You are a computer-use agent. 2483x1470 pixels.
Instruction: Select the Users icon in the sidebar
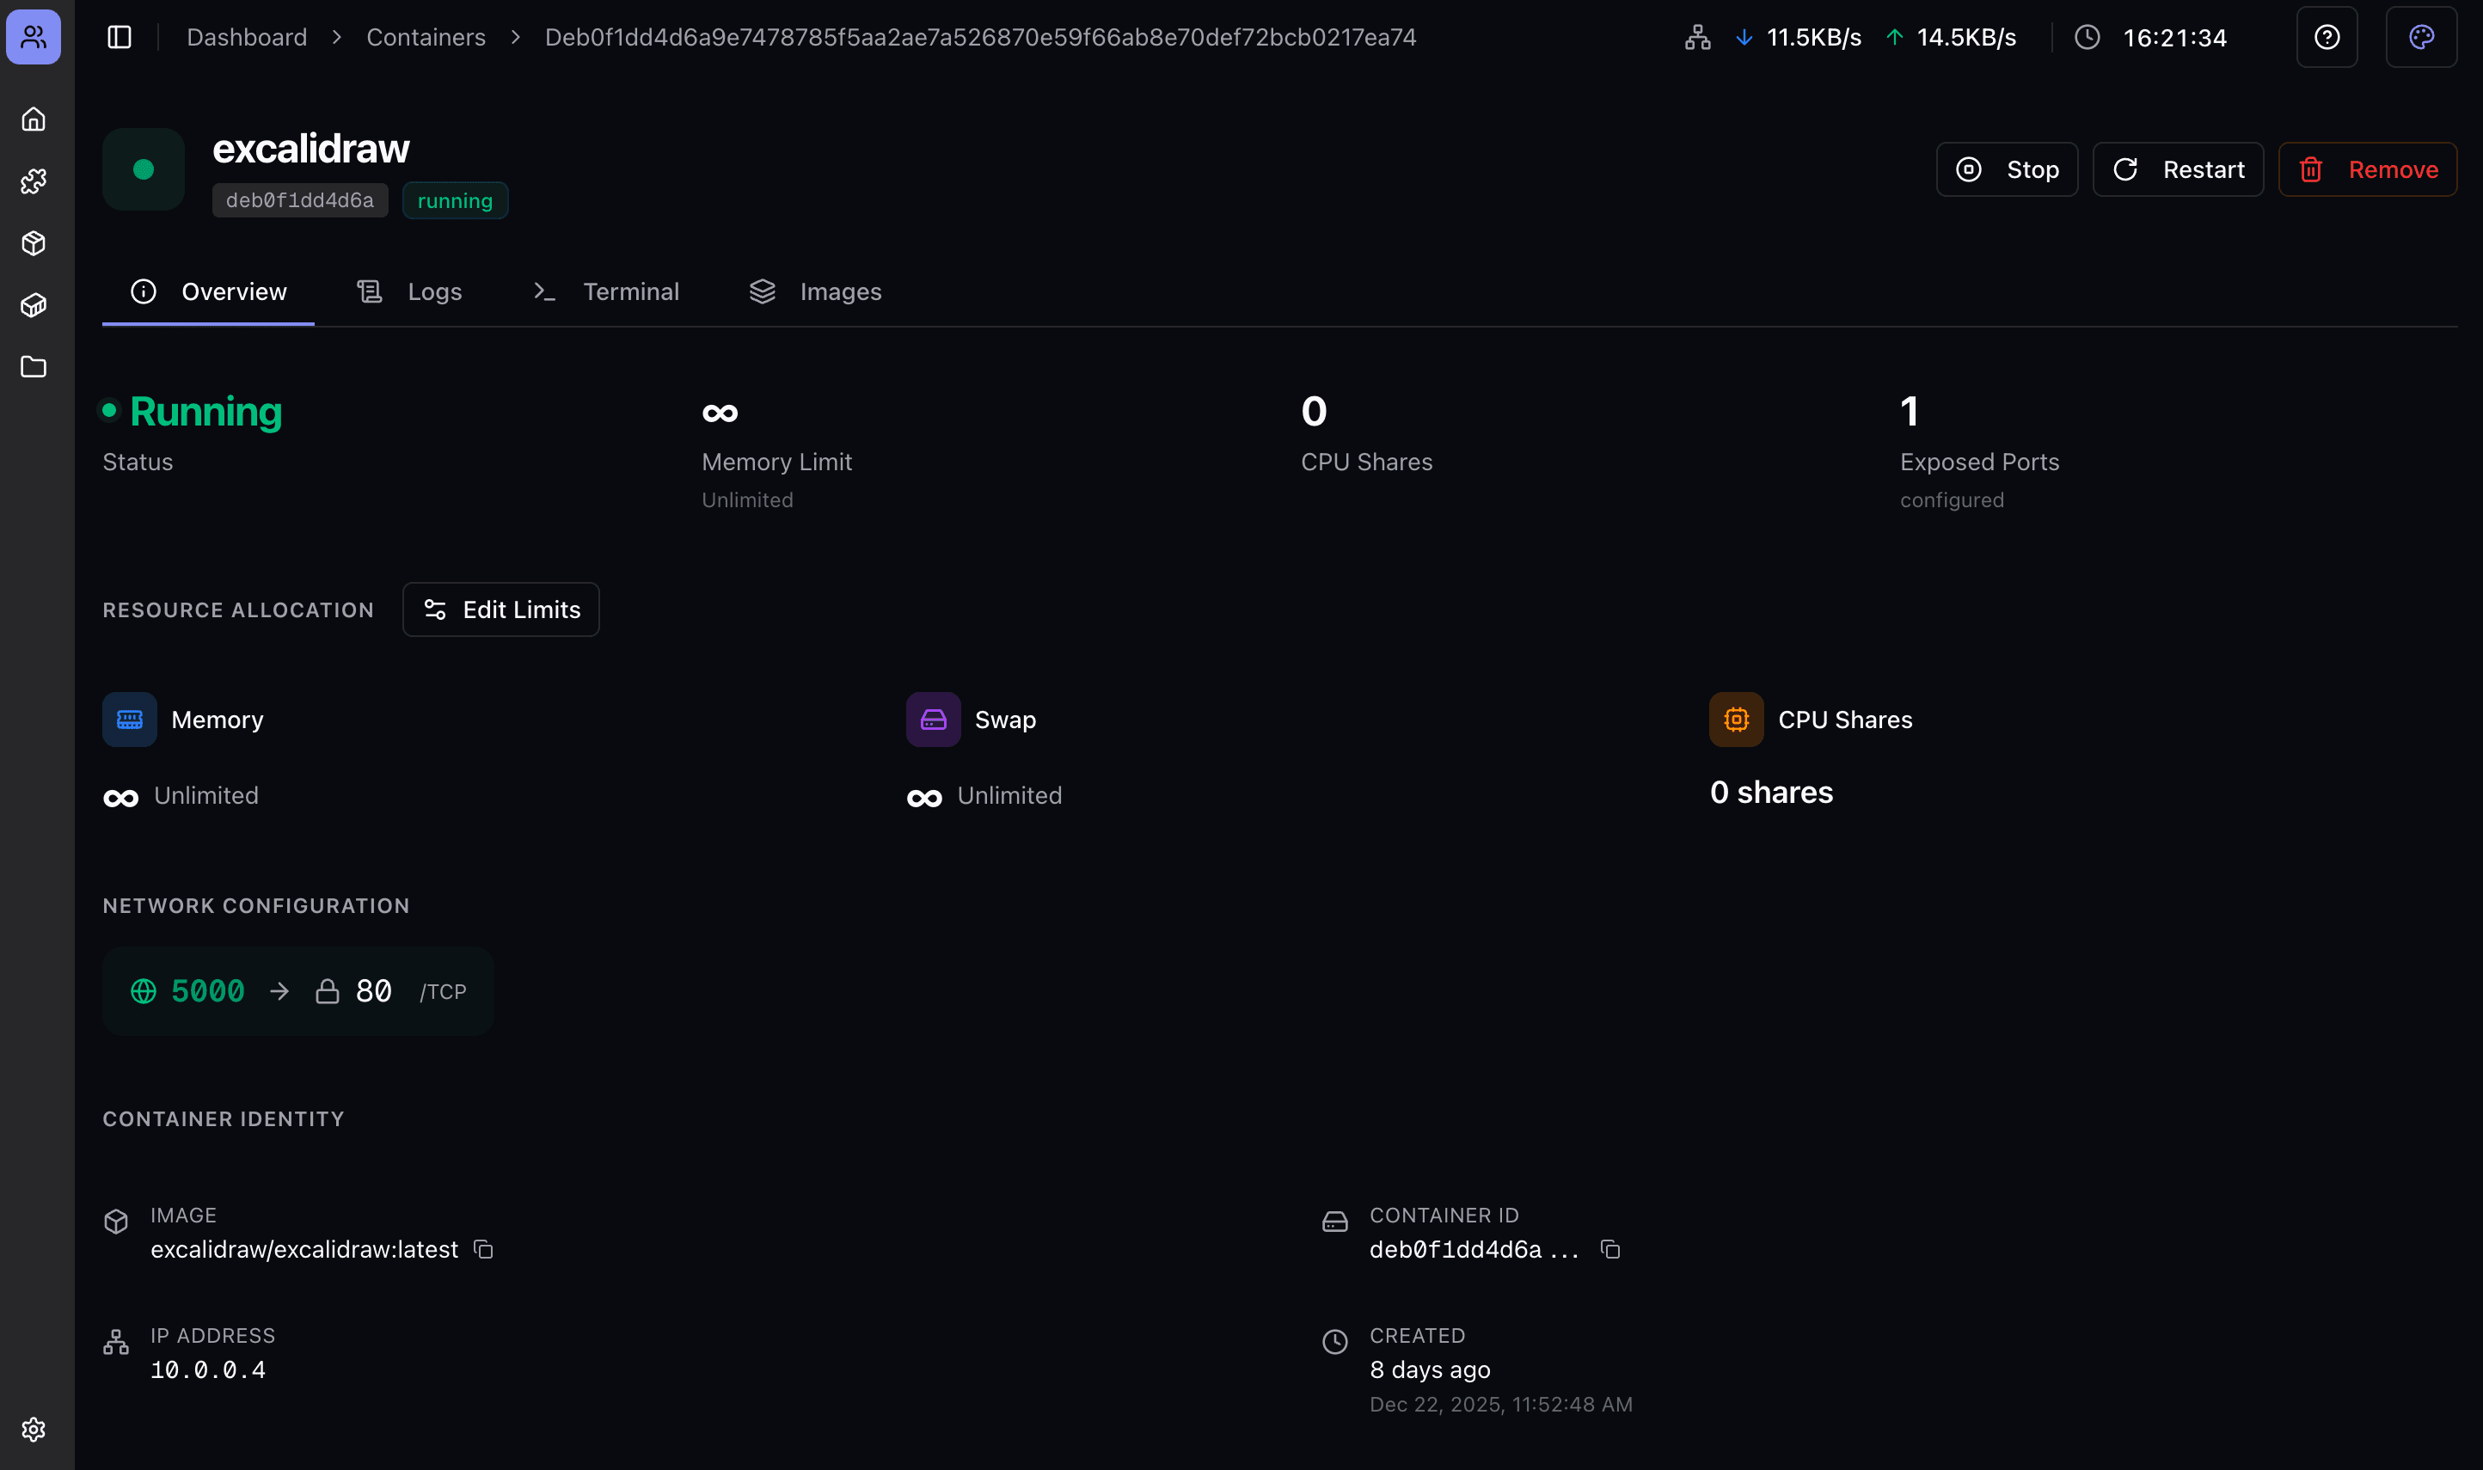(x=34, y=37)
